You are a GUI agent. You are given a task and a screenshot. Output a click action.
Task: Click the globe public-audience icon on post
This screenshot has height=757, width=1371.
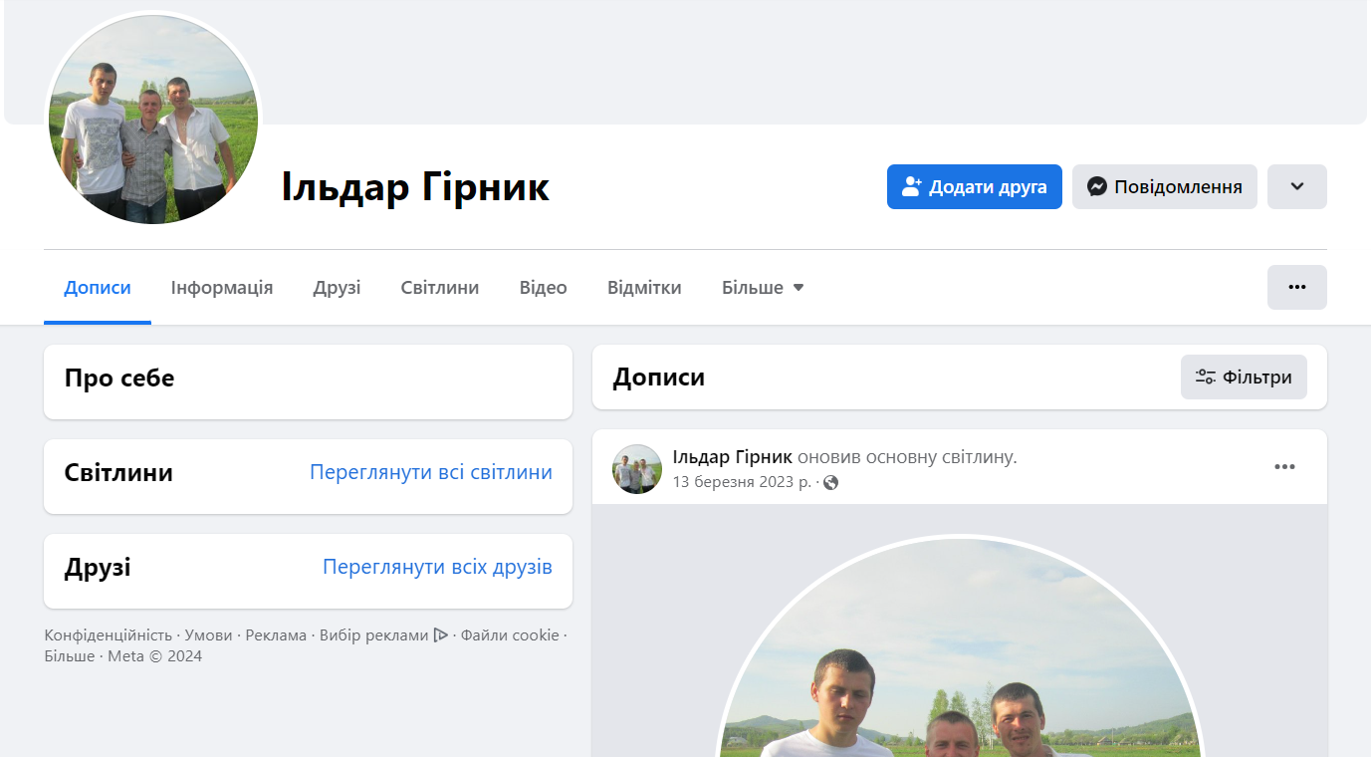(830, 483)
